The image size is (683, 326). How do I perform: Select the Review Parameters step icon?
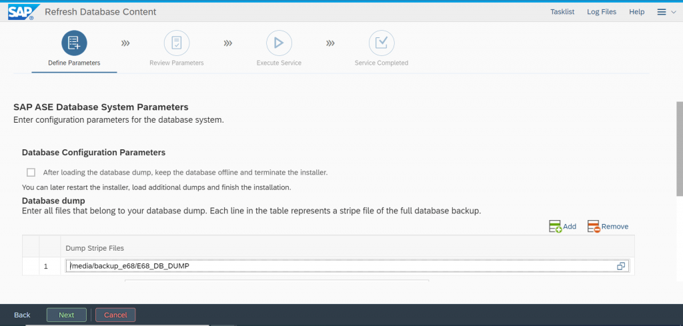pos(176,43)
